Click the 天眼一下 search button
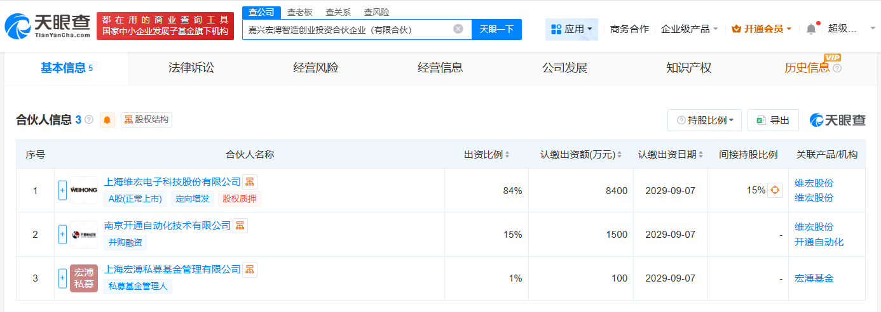 pyautogui.click(x=496, y=29)
